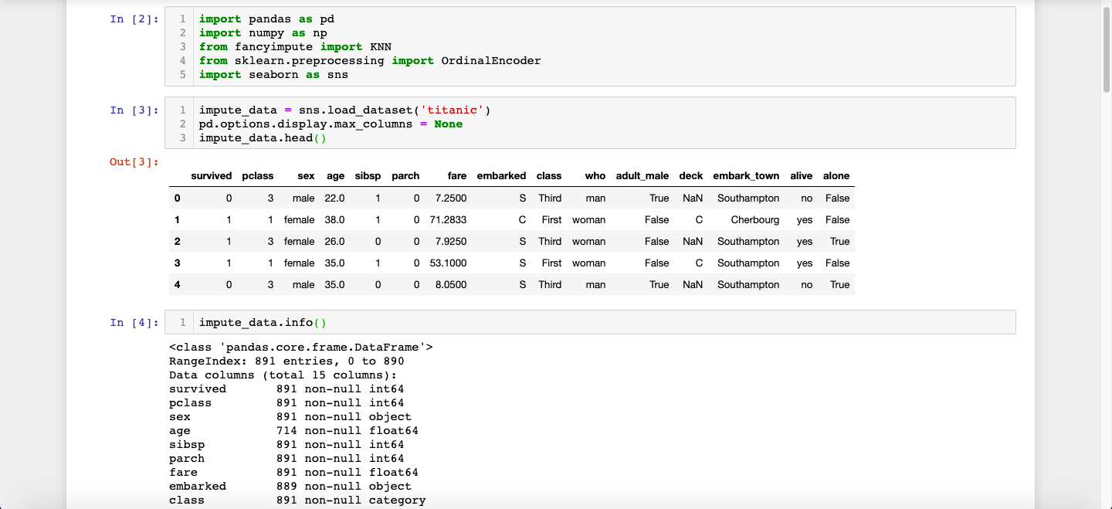The image size is (1112, 509).
Task: Click the 'adult_male' column header
Action: (x=642, y=176)
